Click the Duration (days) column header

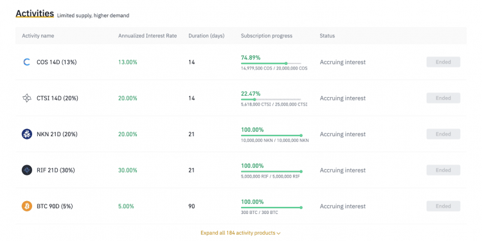(206, 35)
